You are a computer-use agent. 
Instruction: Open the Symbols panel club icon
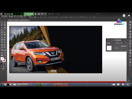pos(130,37)
